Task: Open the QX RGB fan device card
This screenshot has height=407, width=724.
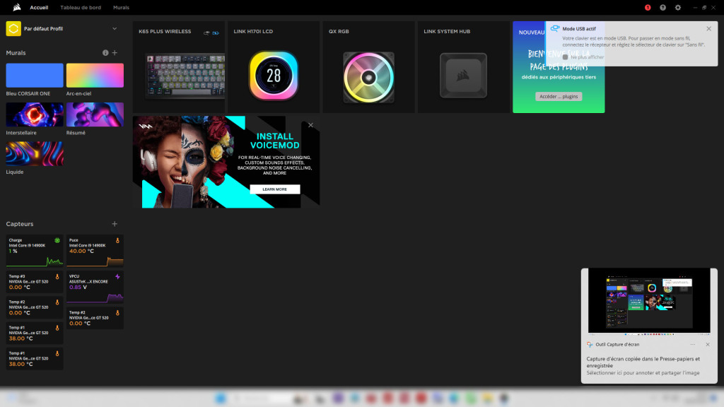Action: point(368,67)
